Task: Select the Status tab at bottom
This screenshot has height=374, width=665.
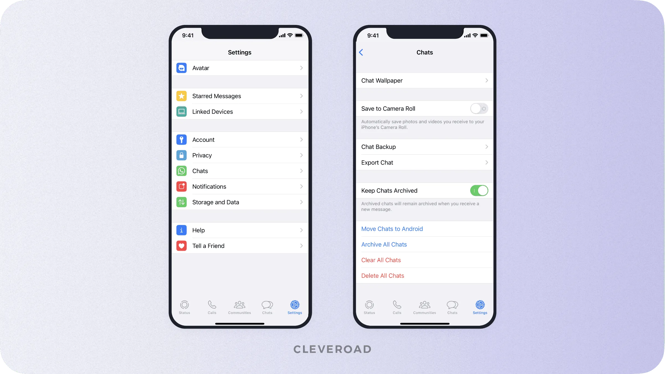Action: (x=184, y=307)
